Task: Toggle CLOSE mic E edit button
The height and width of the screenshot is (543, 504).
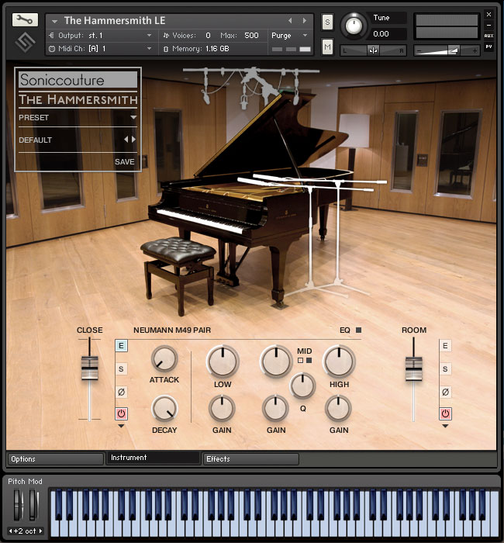Action: [x=121, y=346]
